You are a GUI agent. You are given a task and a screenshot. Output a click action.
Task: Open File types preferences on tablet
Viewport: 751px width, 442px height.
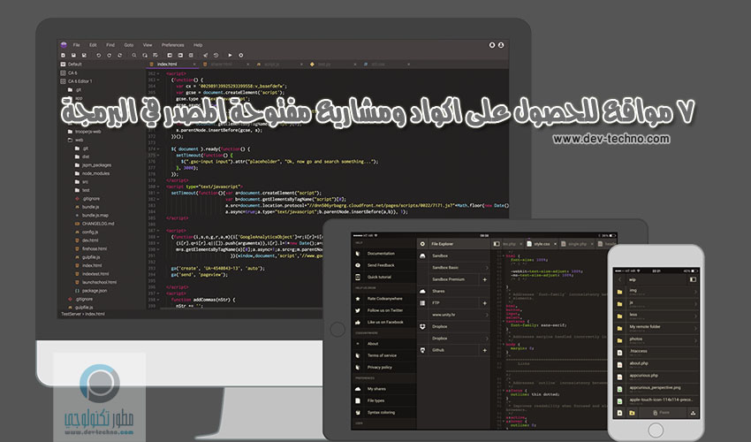click(384, 400)
